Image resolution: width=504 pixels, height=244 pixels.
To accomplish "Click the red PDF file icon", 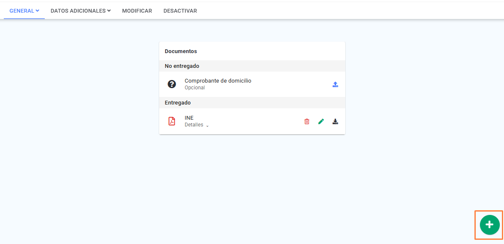I will tap(172, 121).
